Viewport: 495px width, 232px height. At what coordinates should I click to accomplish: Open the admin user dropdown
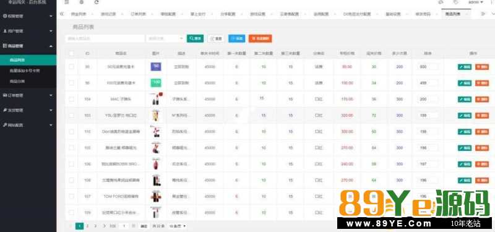476,2
